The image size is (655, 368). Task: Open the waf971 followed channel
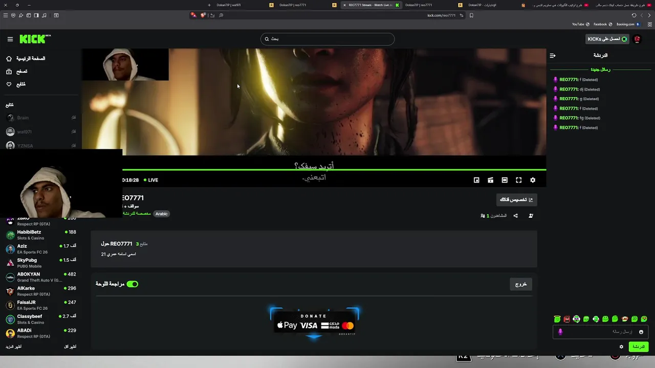tap(40, 132)
